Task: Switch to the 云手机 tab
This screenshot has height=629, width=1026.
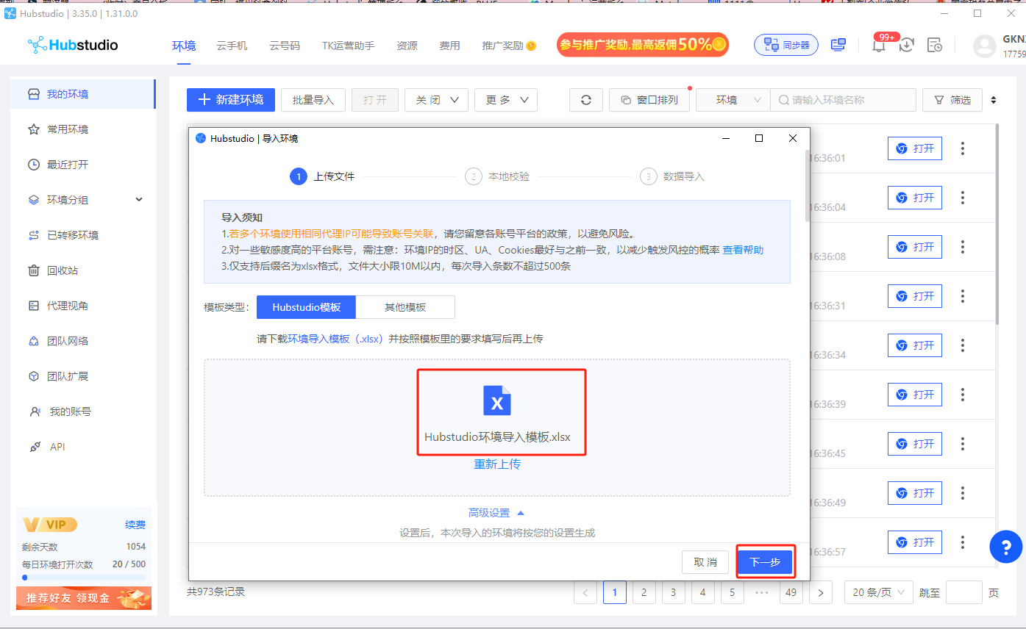Action: (232, 46)
